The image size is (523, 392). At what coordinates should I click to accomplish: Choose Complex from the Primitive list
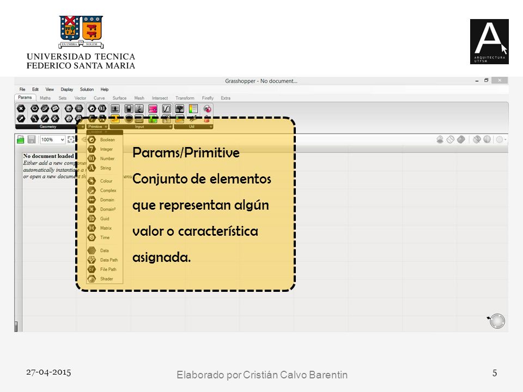click(x=105, y=191)
